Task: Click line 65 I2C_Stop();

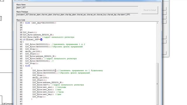Action: [x=39, y=97]
